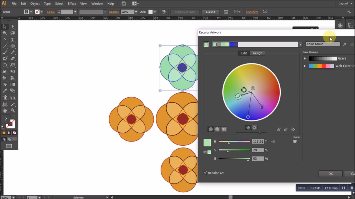Click the Saturation slider track
The image size is (355, 199).
point(234,150)
